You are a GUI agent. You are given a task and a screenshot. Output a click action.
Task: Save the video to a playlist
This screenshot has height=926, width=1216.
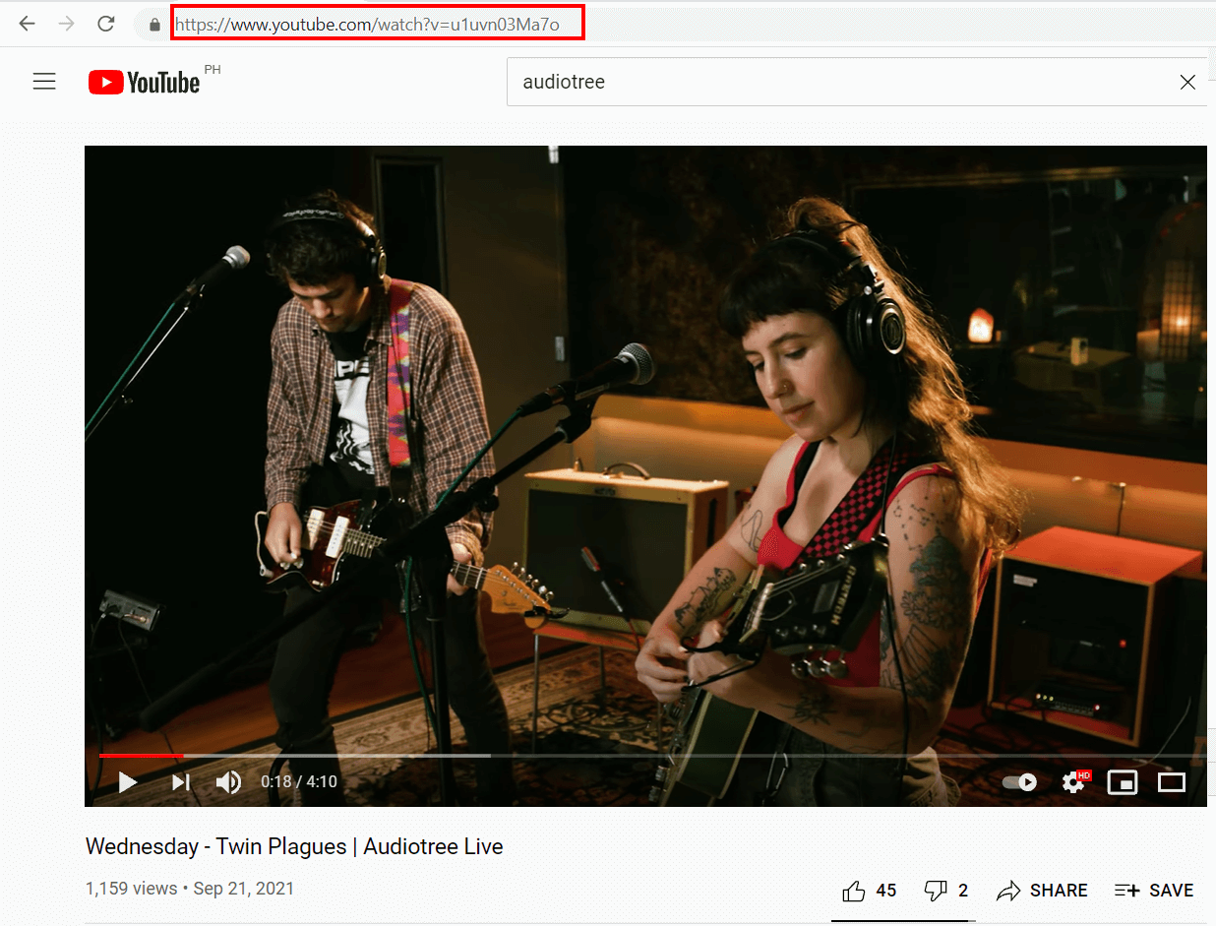(1154, 891)
